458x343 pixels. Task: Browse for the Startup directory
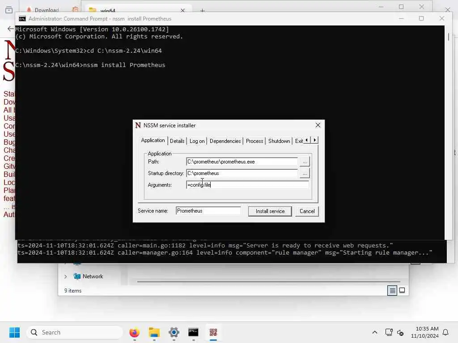pyautogui.click(x=305, y=174)
